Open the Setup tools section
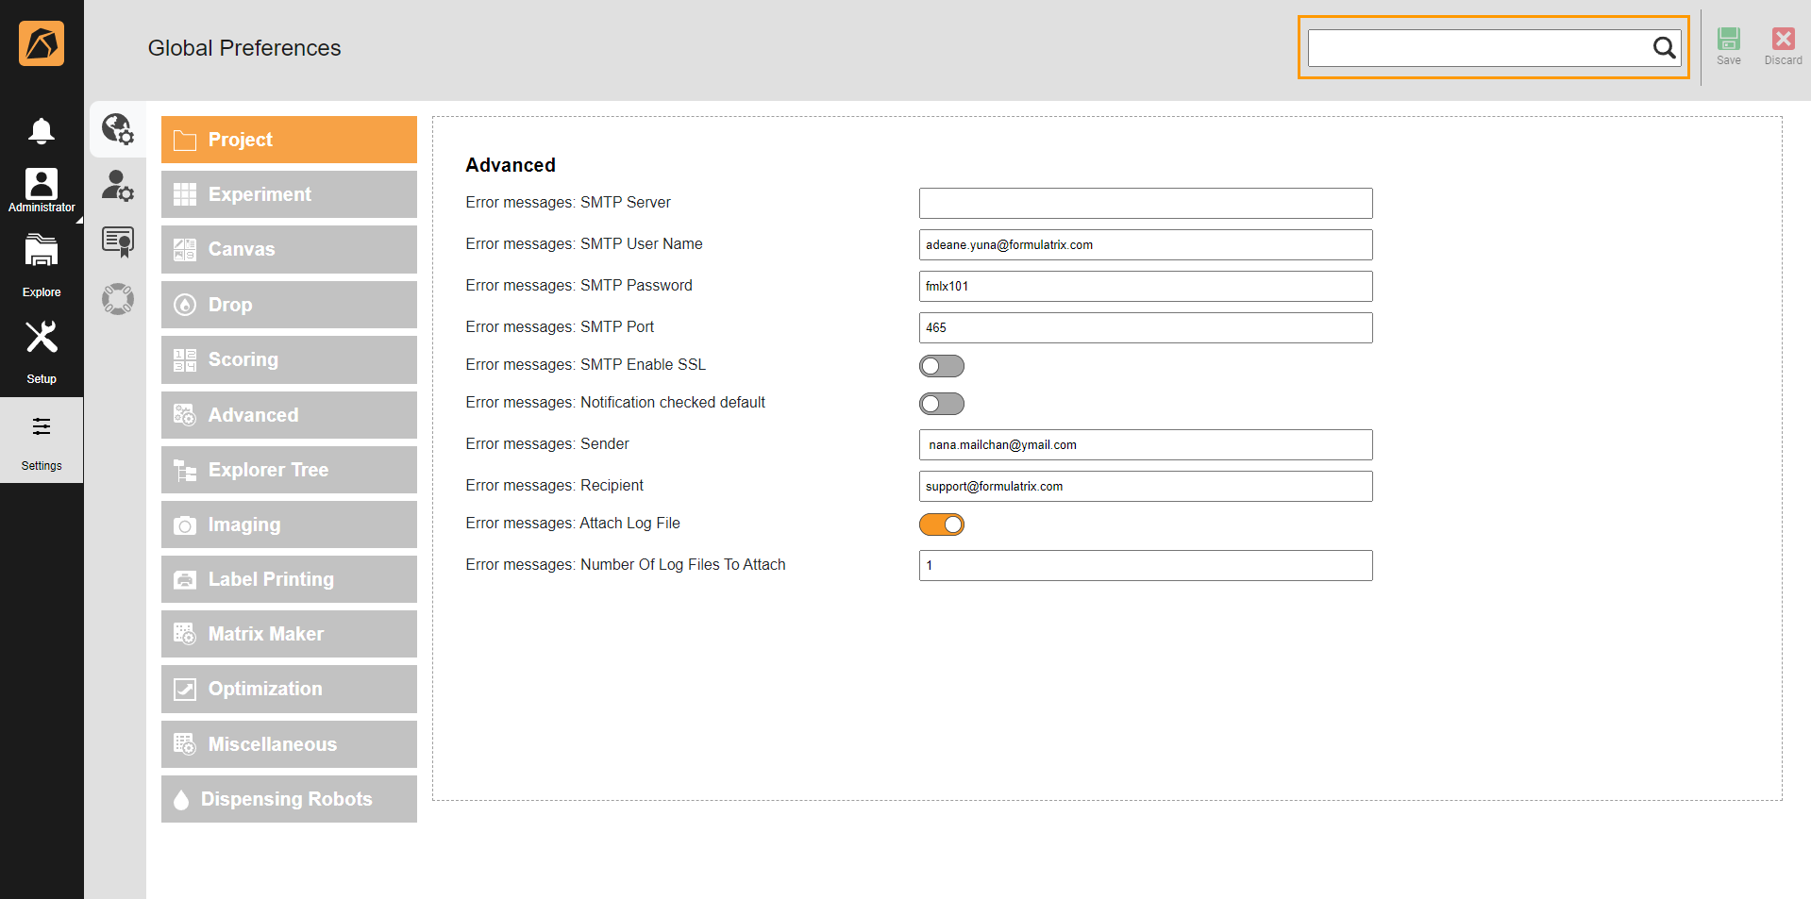The image size is (1811, 899). [41, 350]
